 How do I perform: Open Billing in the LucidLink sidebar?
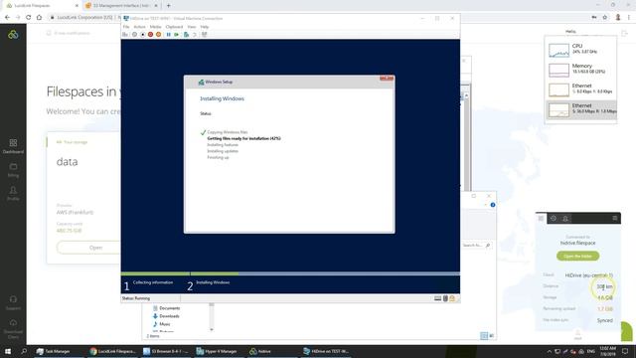(x=13, y=170)
